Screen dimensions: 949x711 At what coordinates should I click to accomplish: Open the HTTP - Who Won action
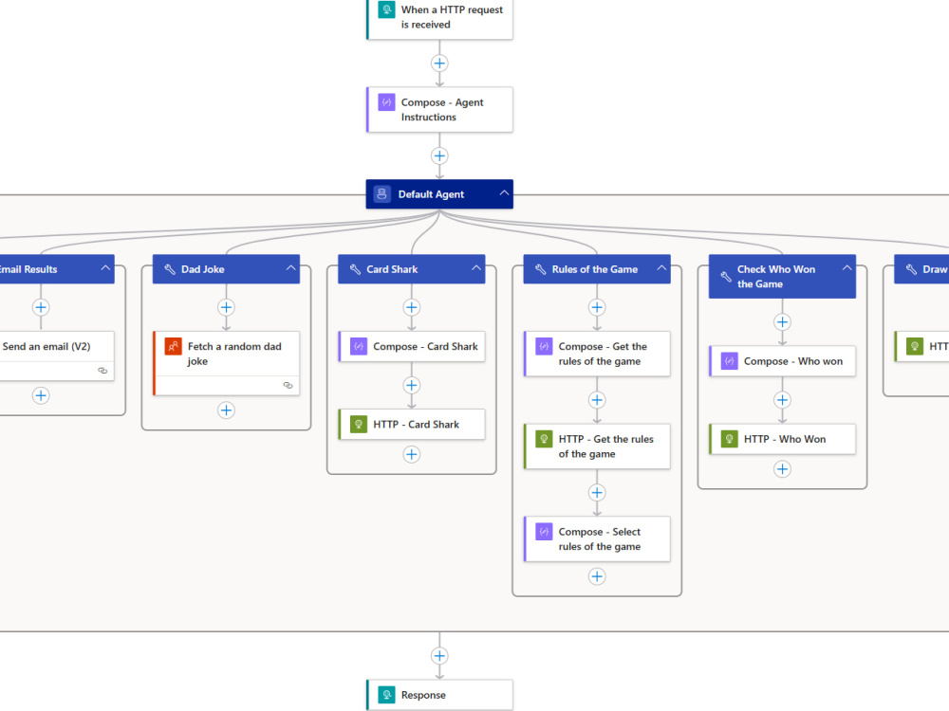[x=782, y=439]
